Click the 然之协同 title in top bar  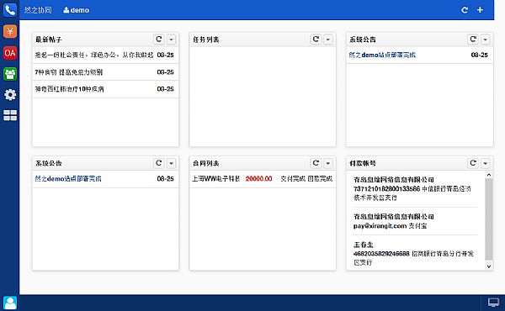38,10
